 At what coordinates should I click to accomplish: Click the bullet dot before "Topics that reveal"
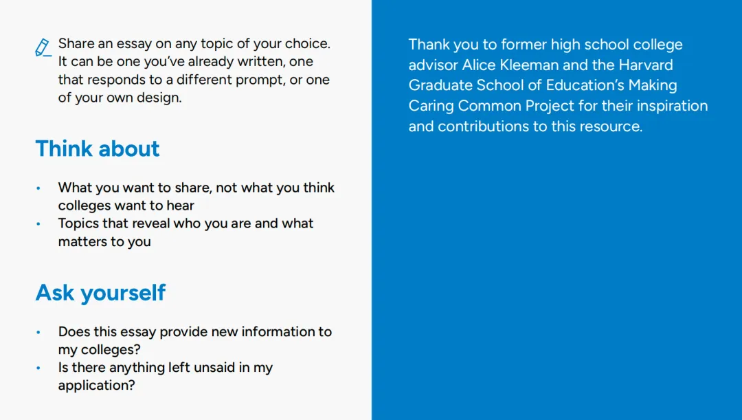click(38, 223)
